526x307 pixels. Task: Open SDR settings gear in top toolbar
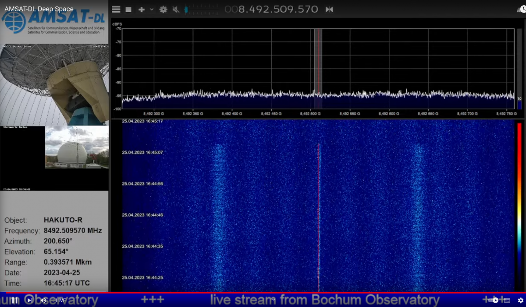163,9
